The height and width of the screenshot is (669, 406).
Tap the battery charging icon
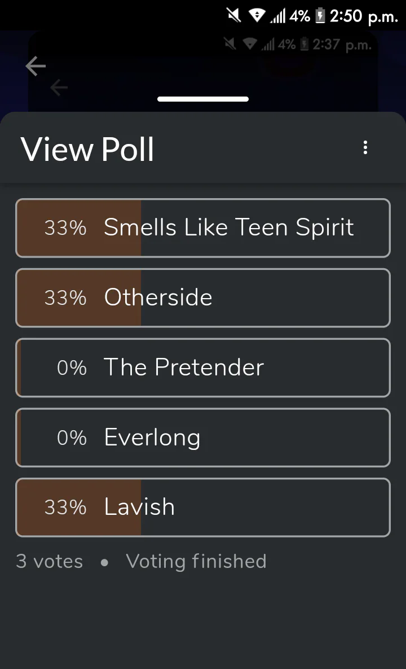(x=320, y=16)
